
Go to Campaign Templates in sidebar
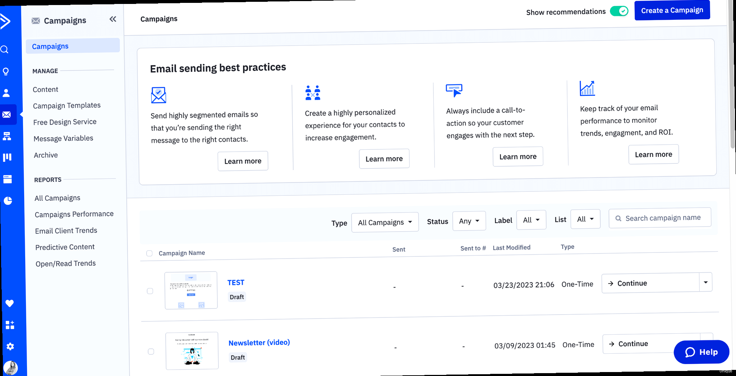(67, 106)
